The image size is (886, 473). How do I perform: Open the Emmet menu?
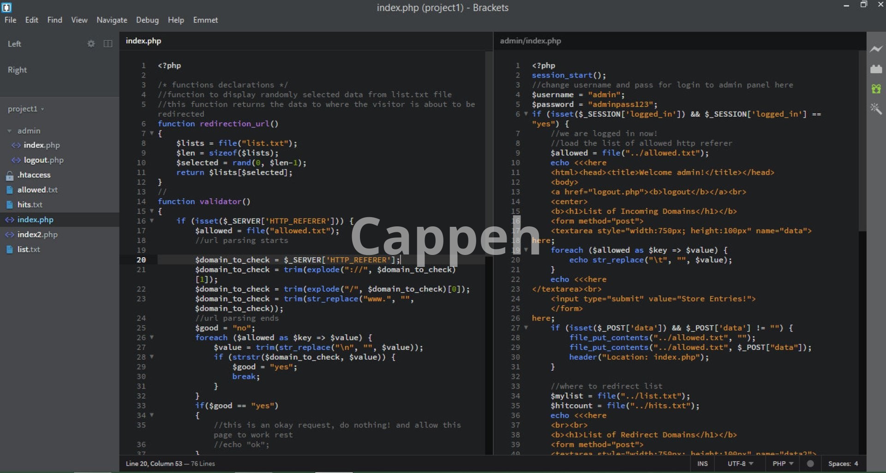(205, 20)
